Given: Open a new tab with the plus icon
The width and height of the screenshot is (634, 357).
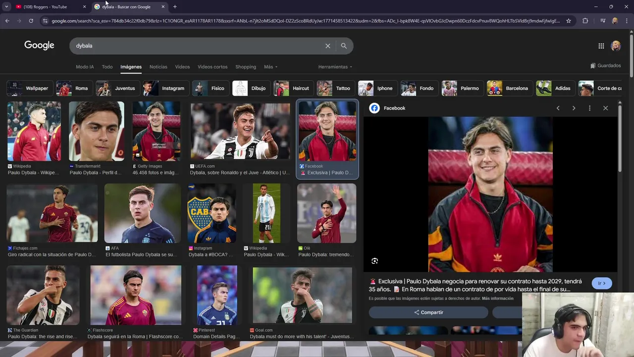Looking at the screenshot, I should (175, 7).
